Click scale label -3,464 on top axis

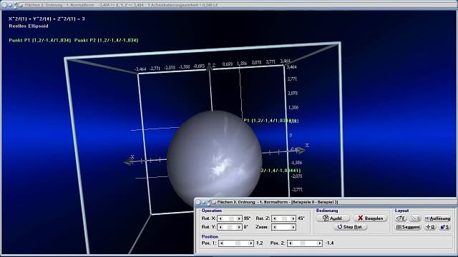(140, 69)
